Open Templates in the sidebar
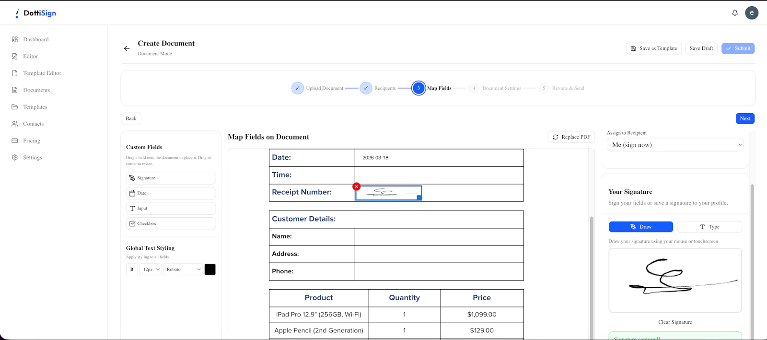The height and width of the screenshot is (340, 767). tap(35, 107)
